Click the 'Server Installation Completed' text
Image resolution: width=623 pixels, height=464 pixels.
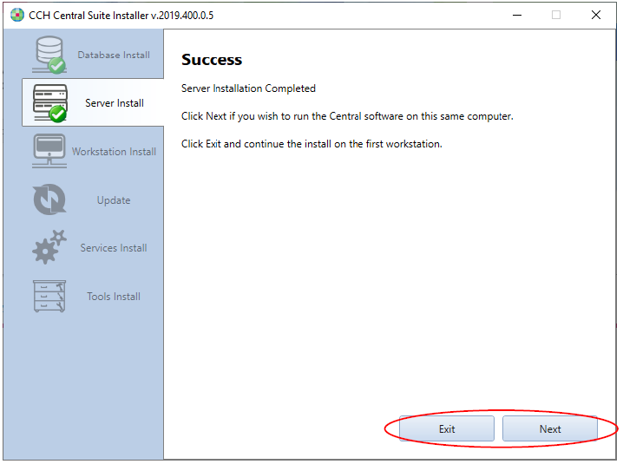pos(248,88)
